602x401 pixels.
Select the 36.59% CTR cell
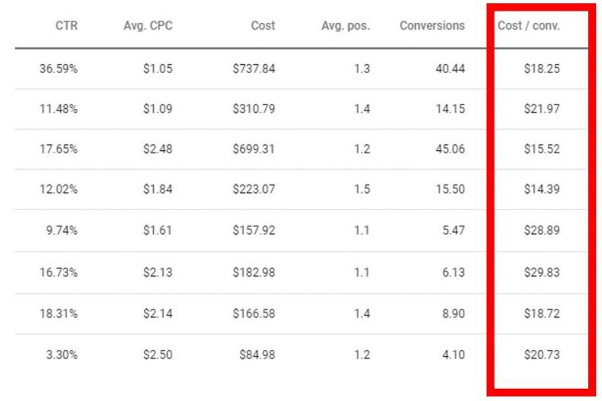[59, 69]
